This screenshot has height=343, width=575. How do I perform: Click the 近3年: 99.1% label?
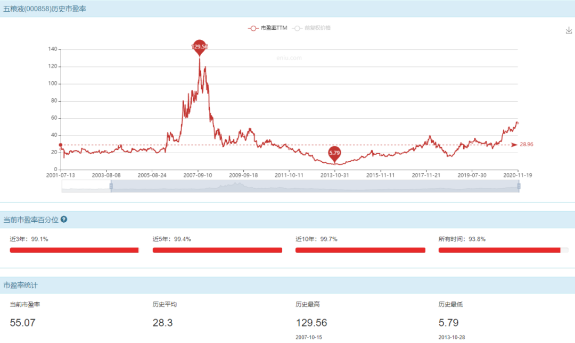click(x=29, y=239)
